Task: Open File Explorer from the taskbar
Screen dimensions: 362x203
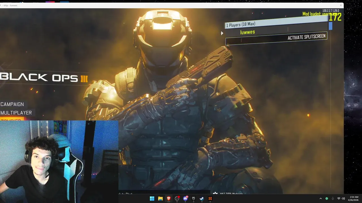Action: pyautogui.click(x=160, y=198)
